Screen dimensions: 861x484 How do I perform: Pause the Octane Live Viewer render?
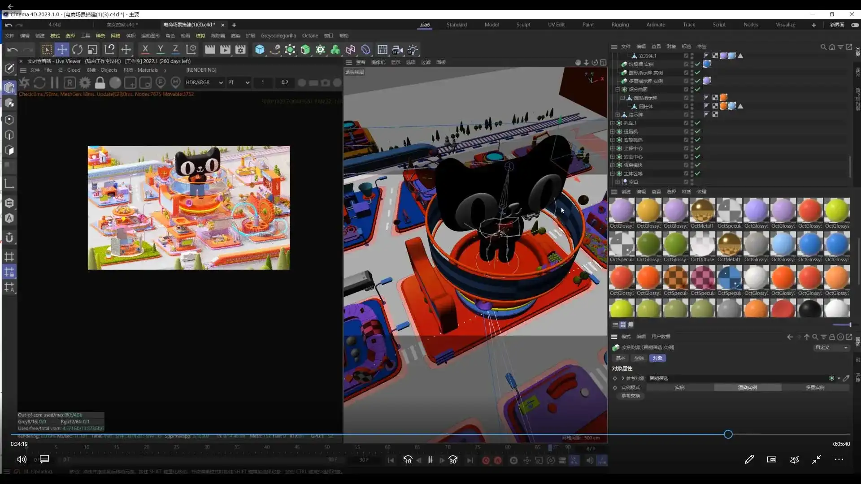[54, 82]
